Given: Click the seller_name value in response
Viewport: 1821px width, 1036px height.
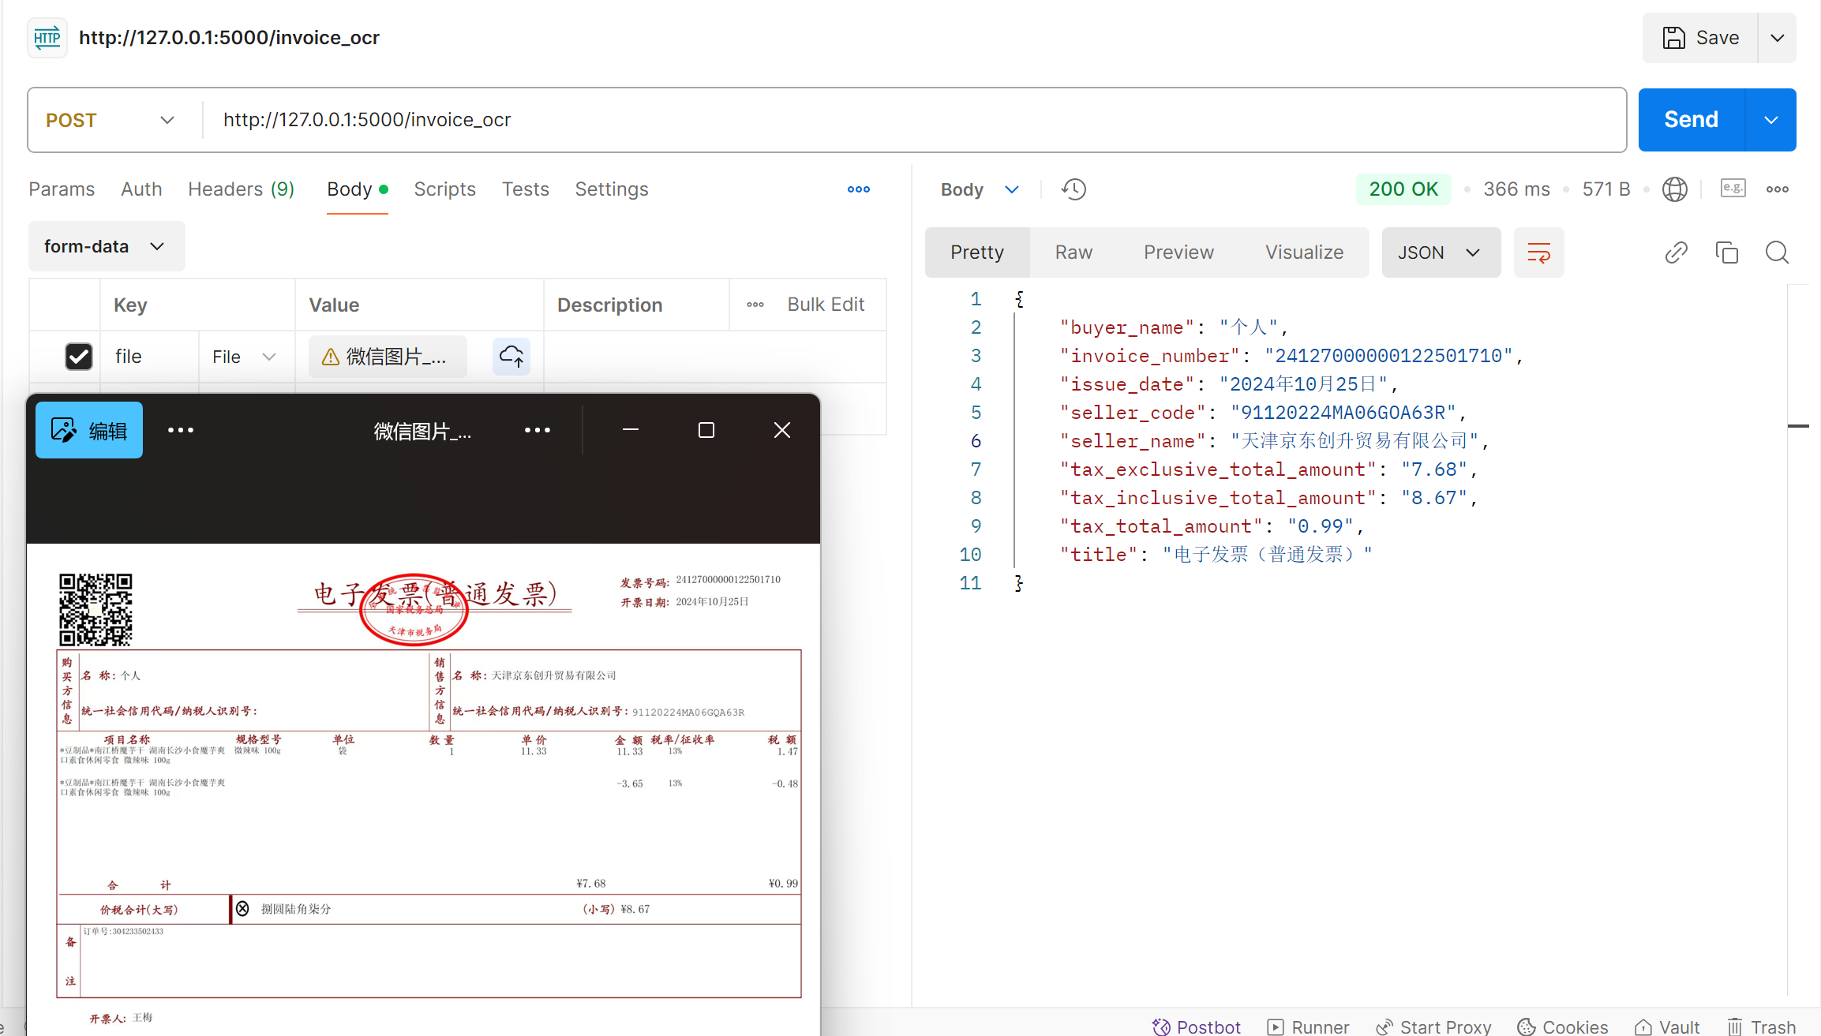Looking at the screenshot, I should click(x=1354, y=441).
